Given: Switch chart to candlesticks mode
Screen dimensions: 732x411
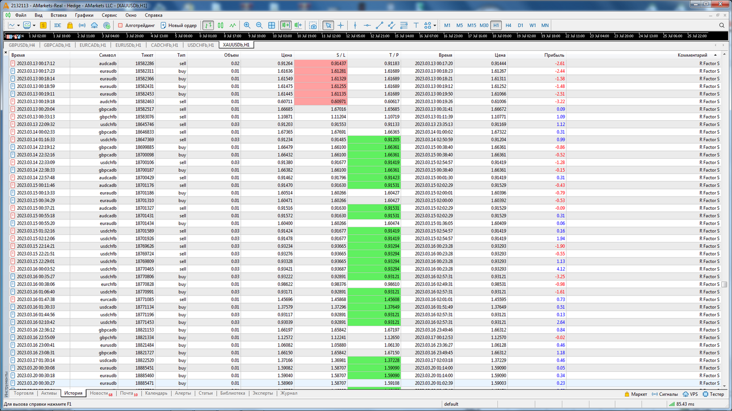Looking at the screenshot, I should (x=221, y=26).
